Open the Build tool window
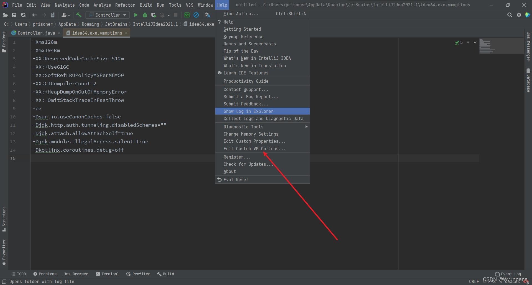The height and width of the screenshot is (285, 532). [165, 274]
